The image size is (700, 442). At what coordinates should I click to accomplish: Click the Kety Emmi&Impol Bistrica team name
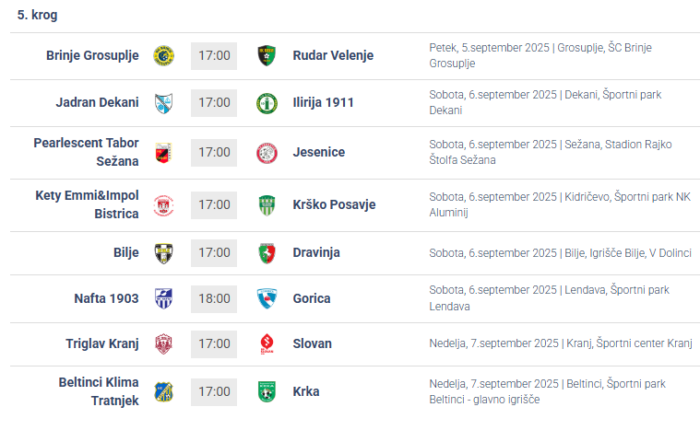(x=87, y=204)
